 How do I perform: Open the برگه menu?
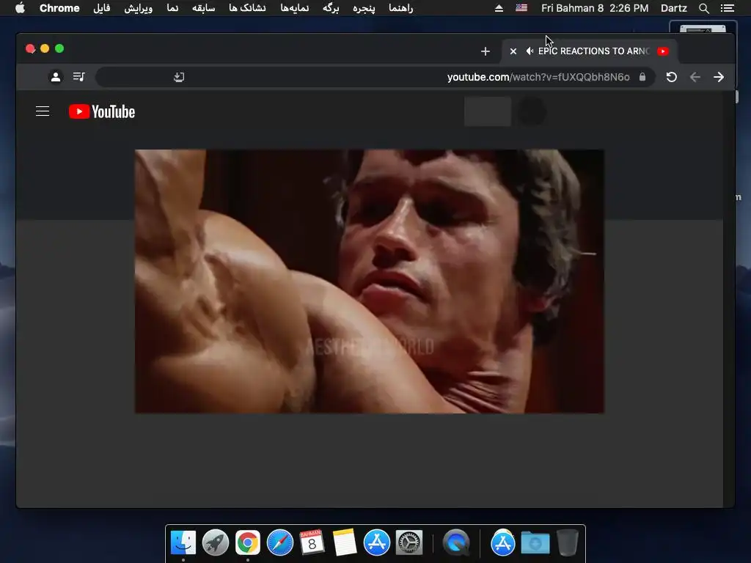point(331,8)
